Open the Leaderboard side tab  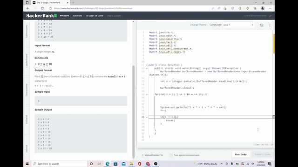point(27,61)
